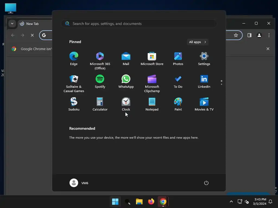Select the New Tab tab in Chrome

click(32, 24)
